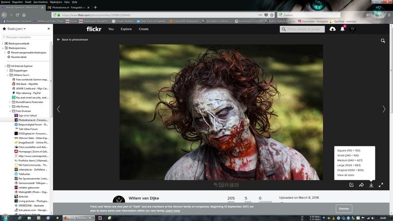This screenshot has height=221, width=393.
Task: Open Photodrome.nl bookmark in sidebar
Action: click(x=31, y=120)
